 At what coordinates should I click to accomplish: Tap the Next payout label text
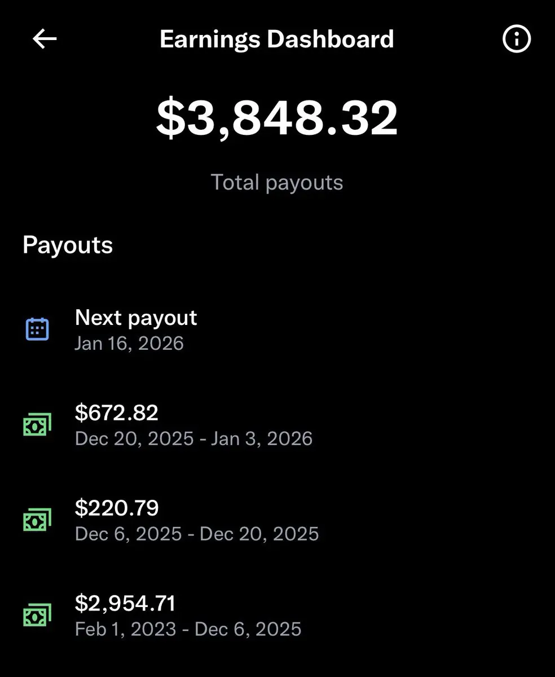(x=136, y=318)
